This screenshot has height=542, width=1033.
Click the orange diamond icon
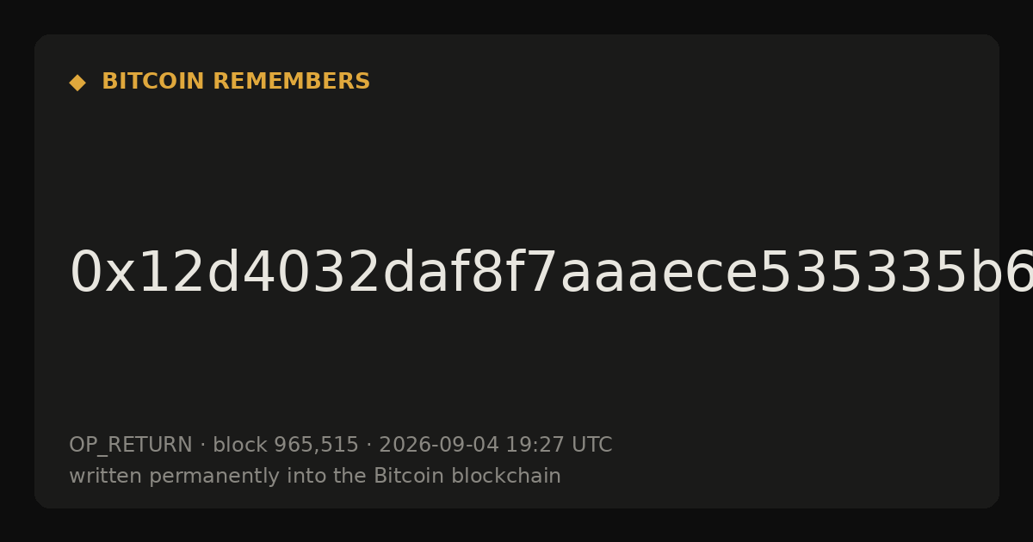click(x=77, y=83)
